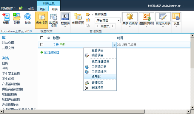This screenshot has height=114, width=194.
Task: Open the 今天 list item link
Action: click(56, 45)
